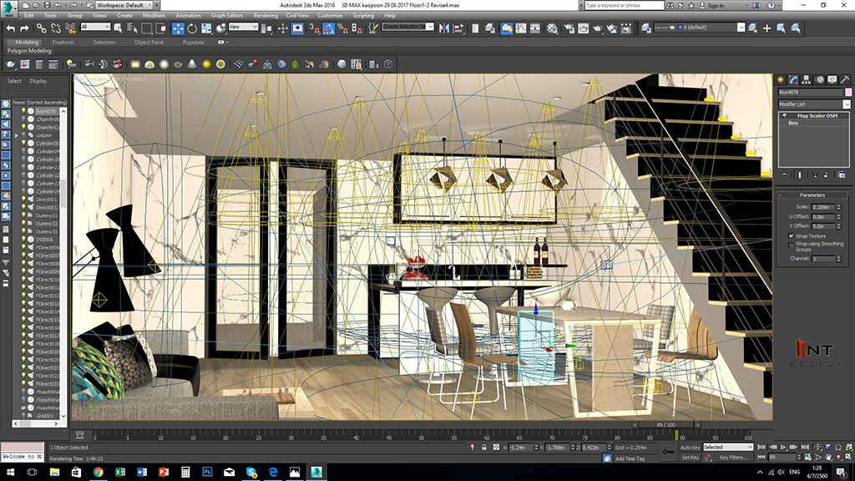Click Key Filters button
The height and width of the screenshot is (481, 855).
coord(733,458)
